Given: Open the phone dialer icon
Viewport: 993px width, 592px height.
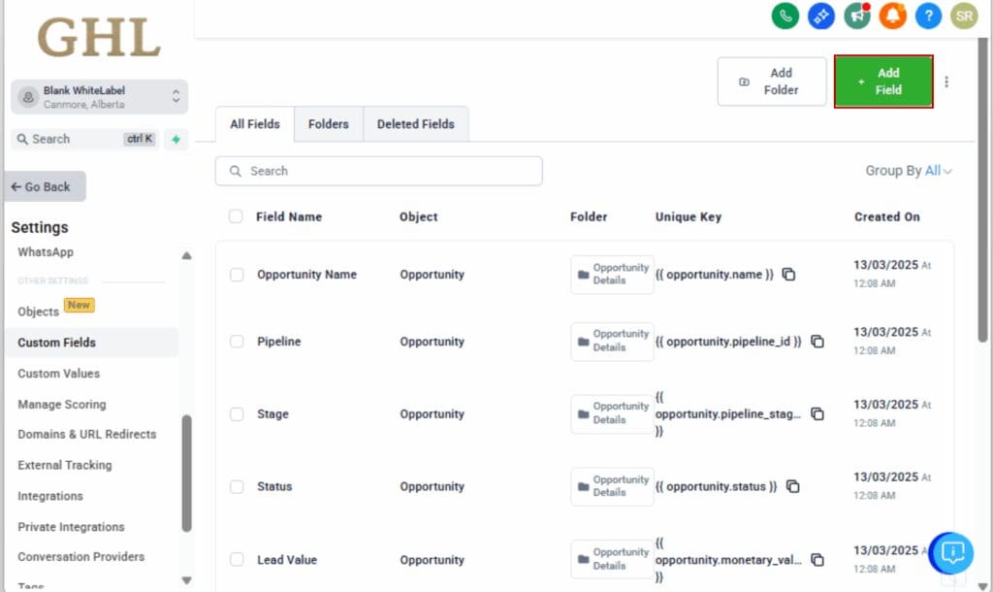Looking at the screenshot, I should click(785, 16).
